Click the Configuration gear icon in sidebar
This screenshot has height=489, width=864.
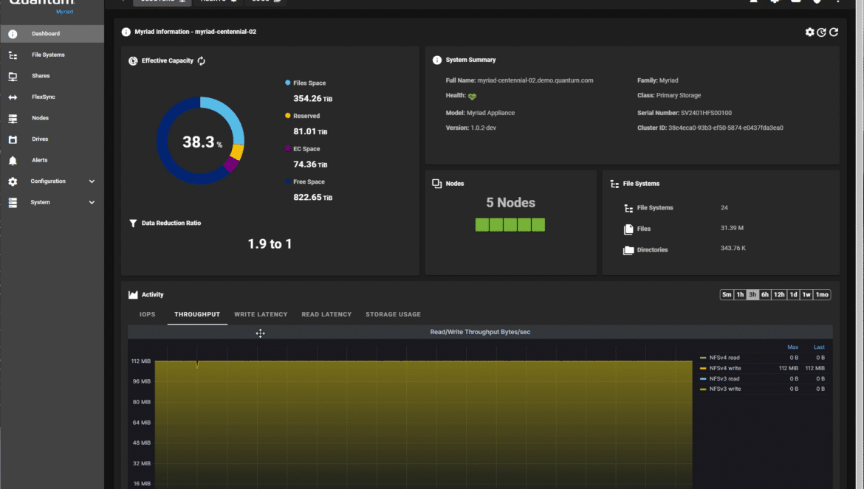(x=13, y=181)
